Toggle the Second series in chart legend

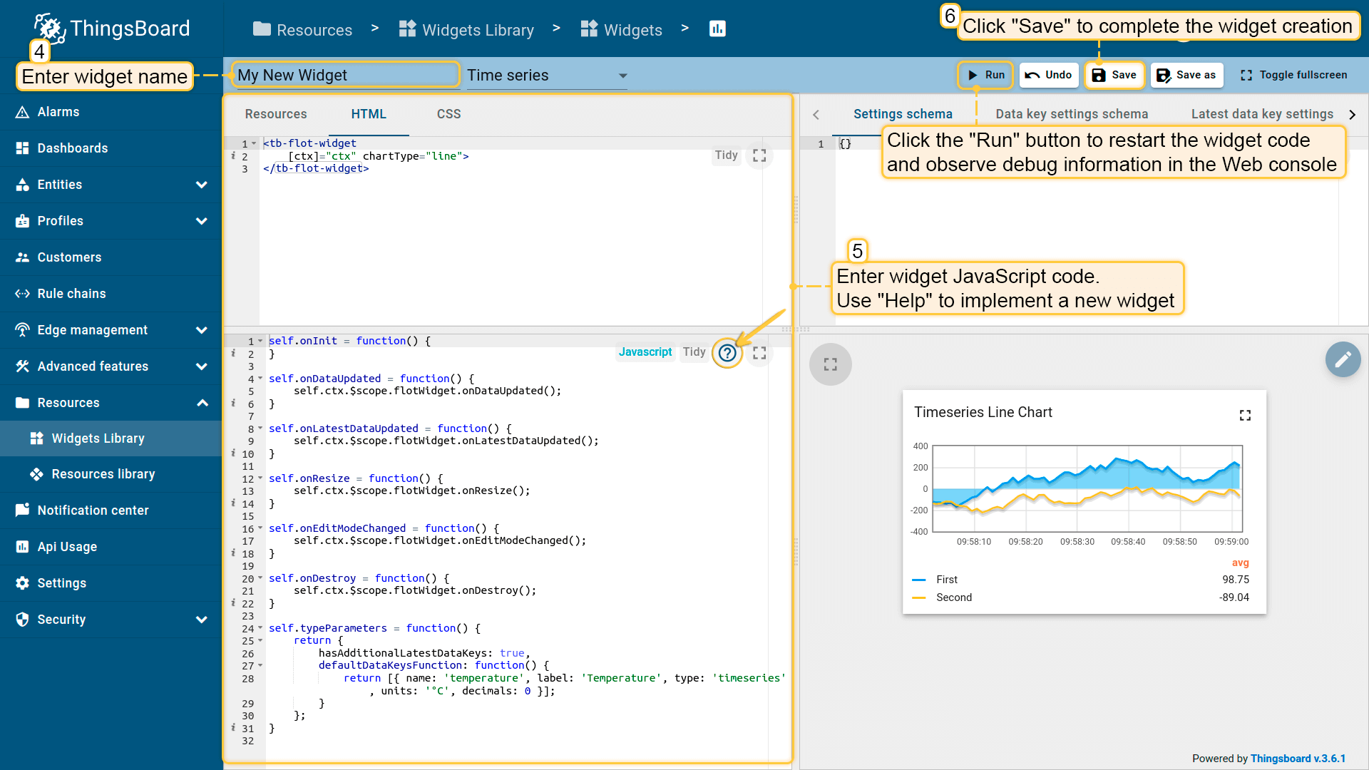[x=953, y=597]
